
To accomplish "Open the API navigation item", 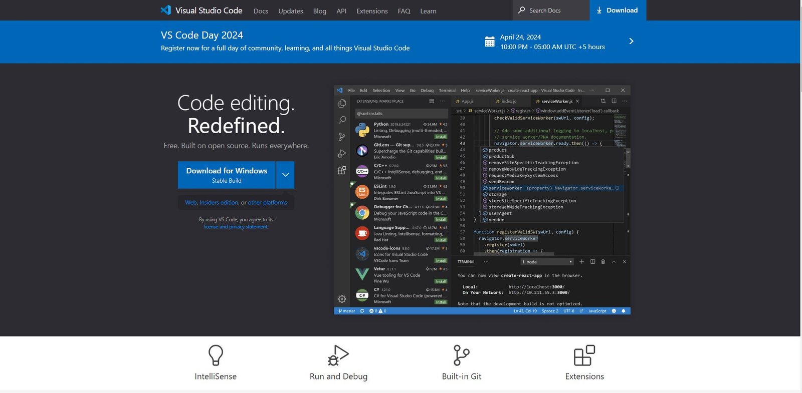I will (341, 11).
